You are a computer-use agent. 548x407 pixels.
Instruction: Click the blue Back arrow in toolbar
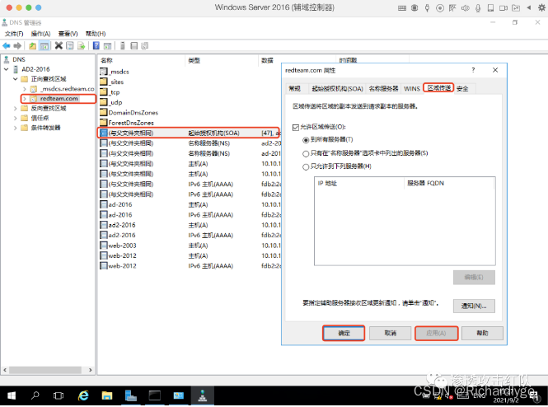pyautogui.click(x=7, y=46)
